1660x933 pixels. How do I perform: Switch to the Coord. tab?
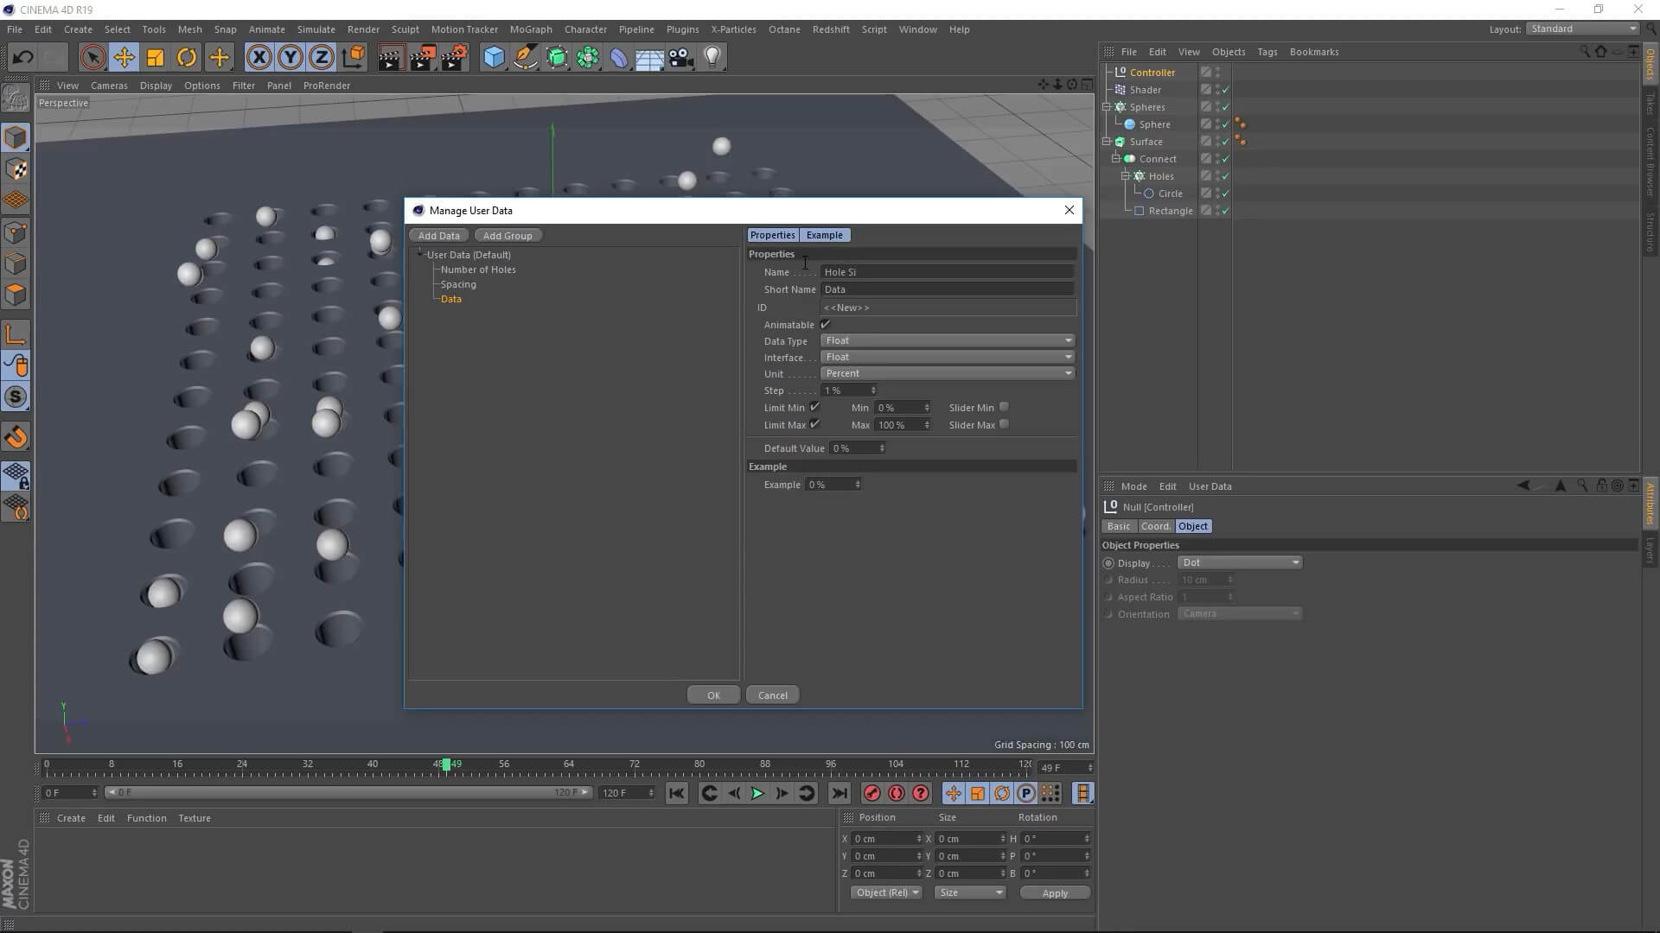[1155, 526]
